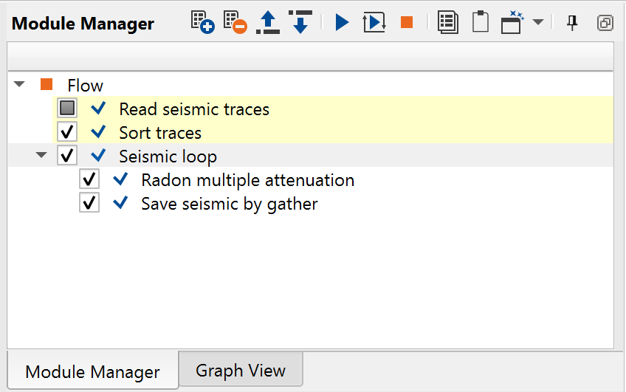The image size is (626, 392).
Task: Click the new window sparkle icon
Action: point(512,22)
